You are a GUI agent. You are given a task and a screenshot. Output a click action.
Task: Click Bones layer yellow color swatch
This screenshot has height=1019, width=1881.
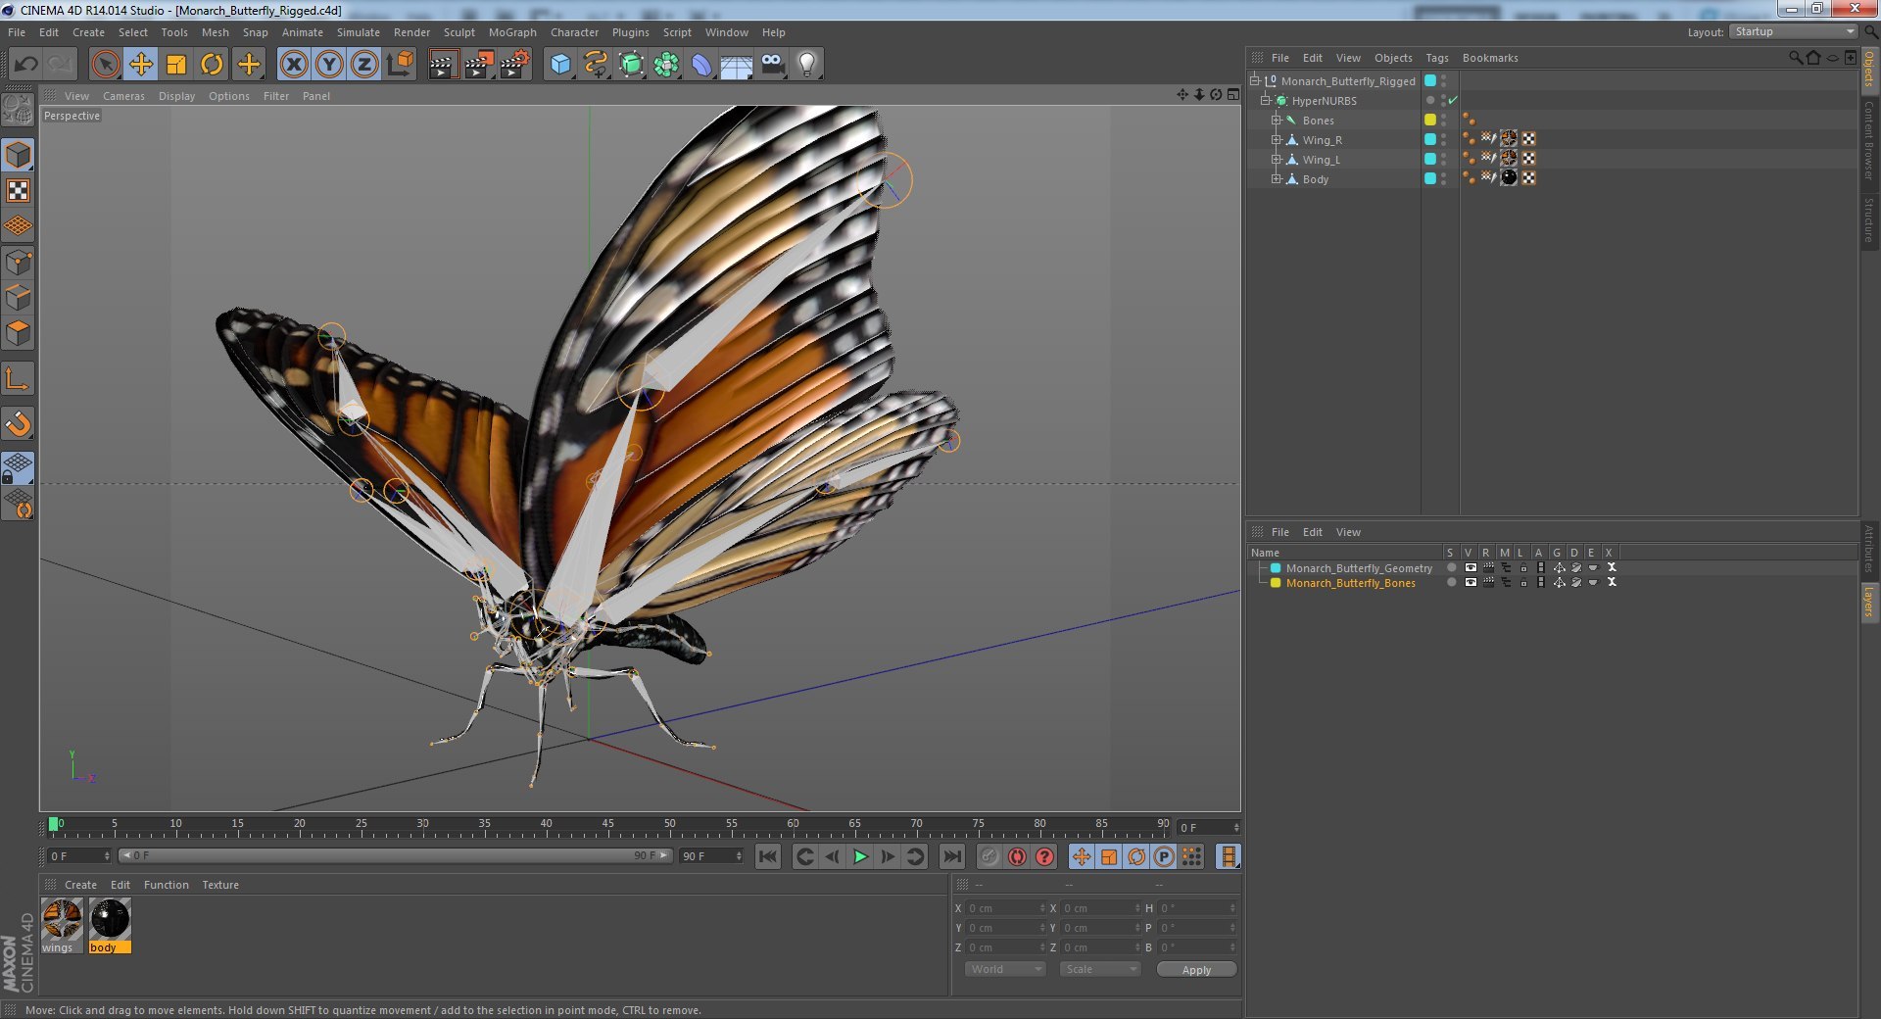(x=1430, y=121)
